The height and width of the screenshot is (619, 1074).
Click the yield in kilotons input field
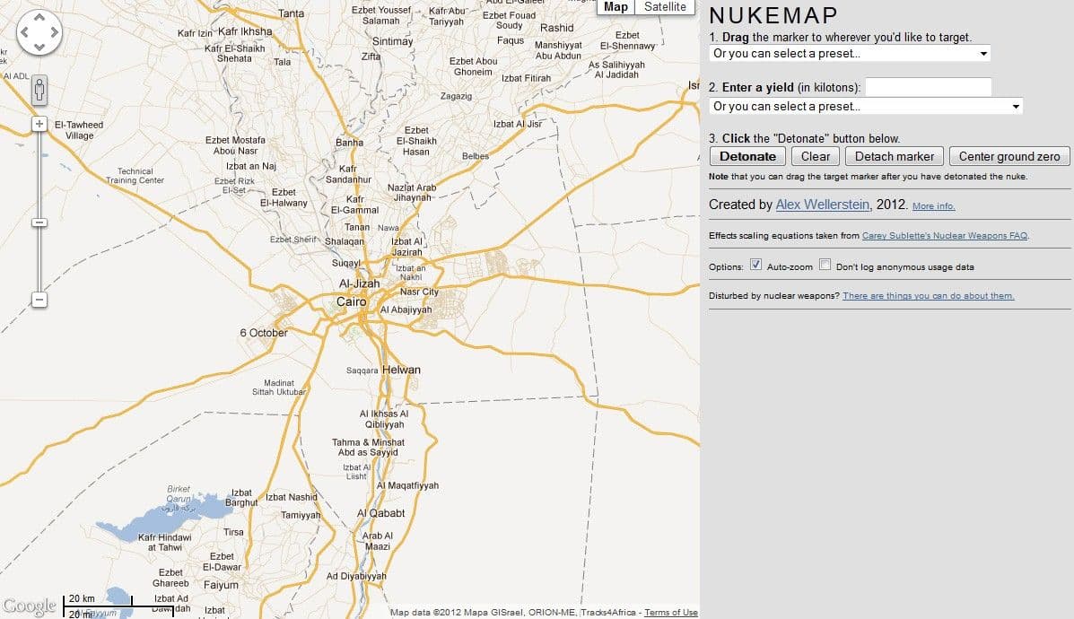click(928, 87)
